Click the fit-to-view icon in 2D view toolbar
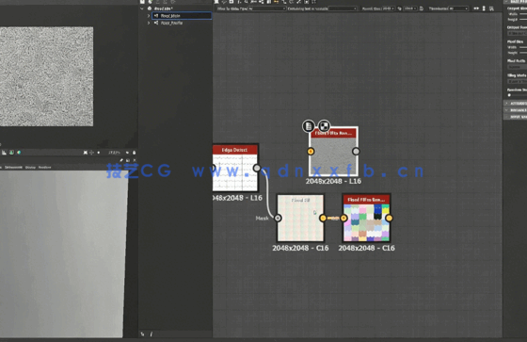This screenshot has width=527, height=342. 86,153
